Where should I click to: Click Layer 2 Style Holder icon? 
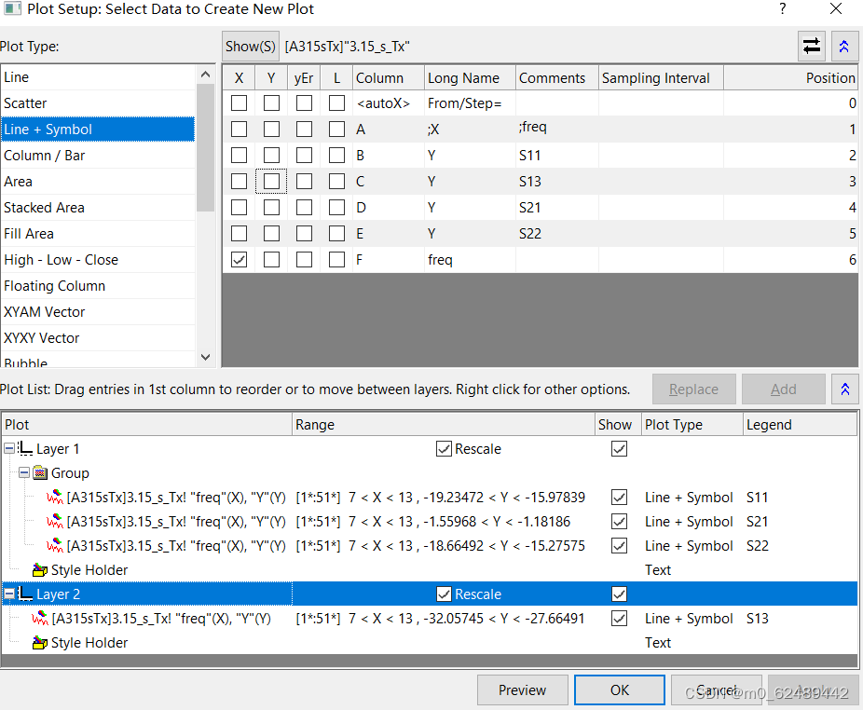40,642
